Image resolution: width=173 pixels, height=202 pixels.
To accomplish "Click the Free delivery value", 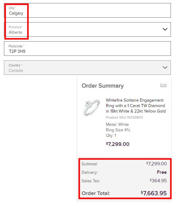I will coord(162,172).
